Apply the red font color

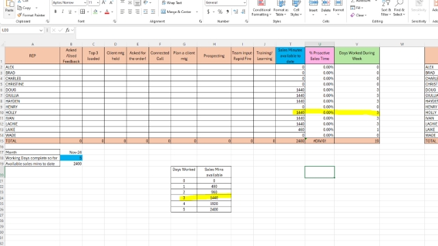tap(107, 12)
